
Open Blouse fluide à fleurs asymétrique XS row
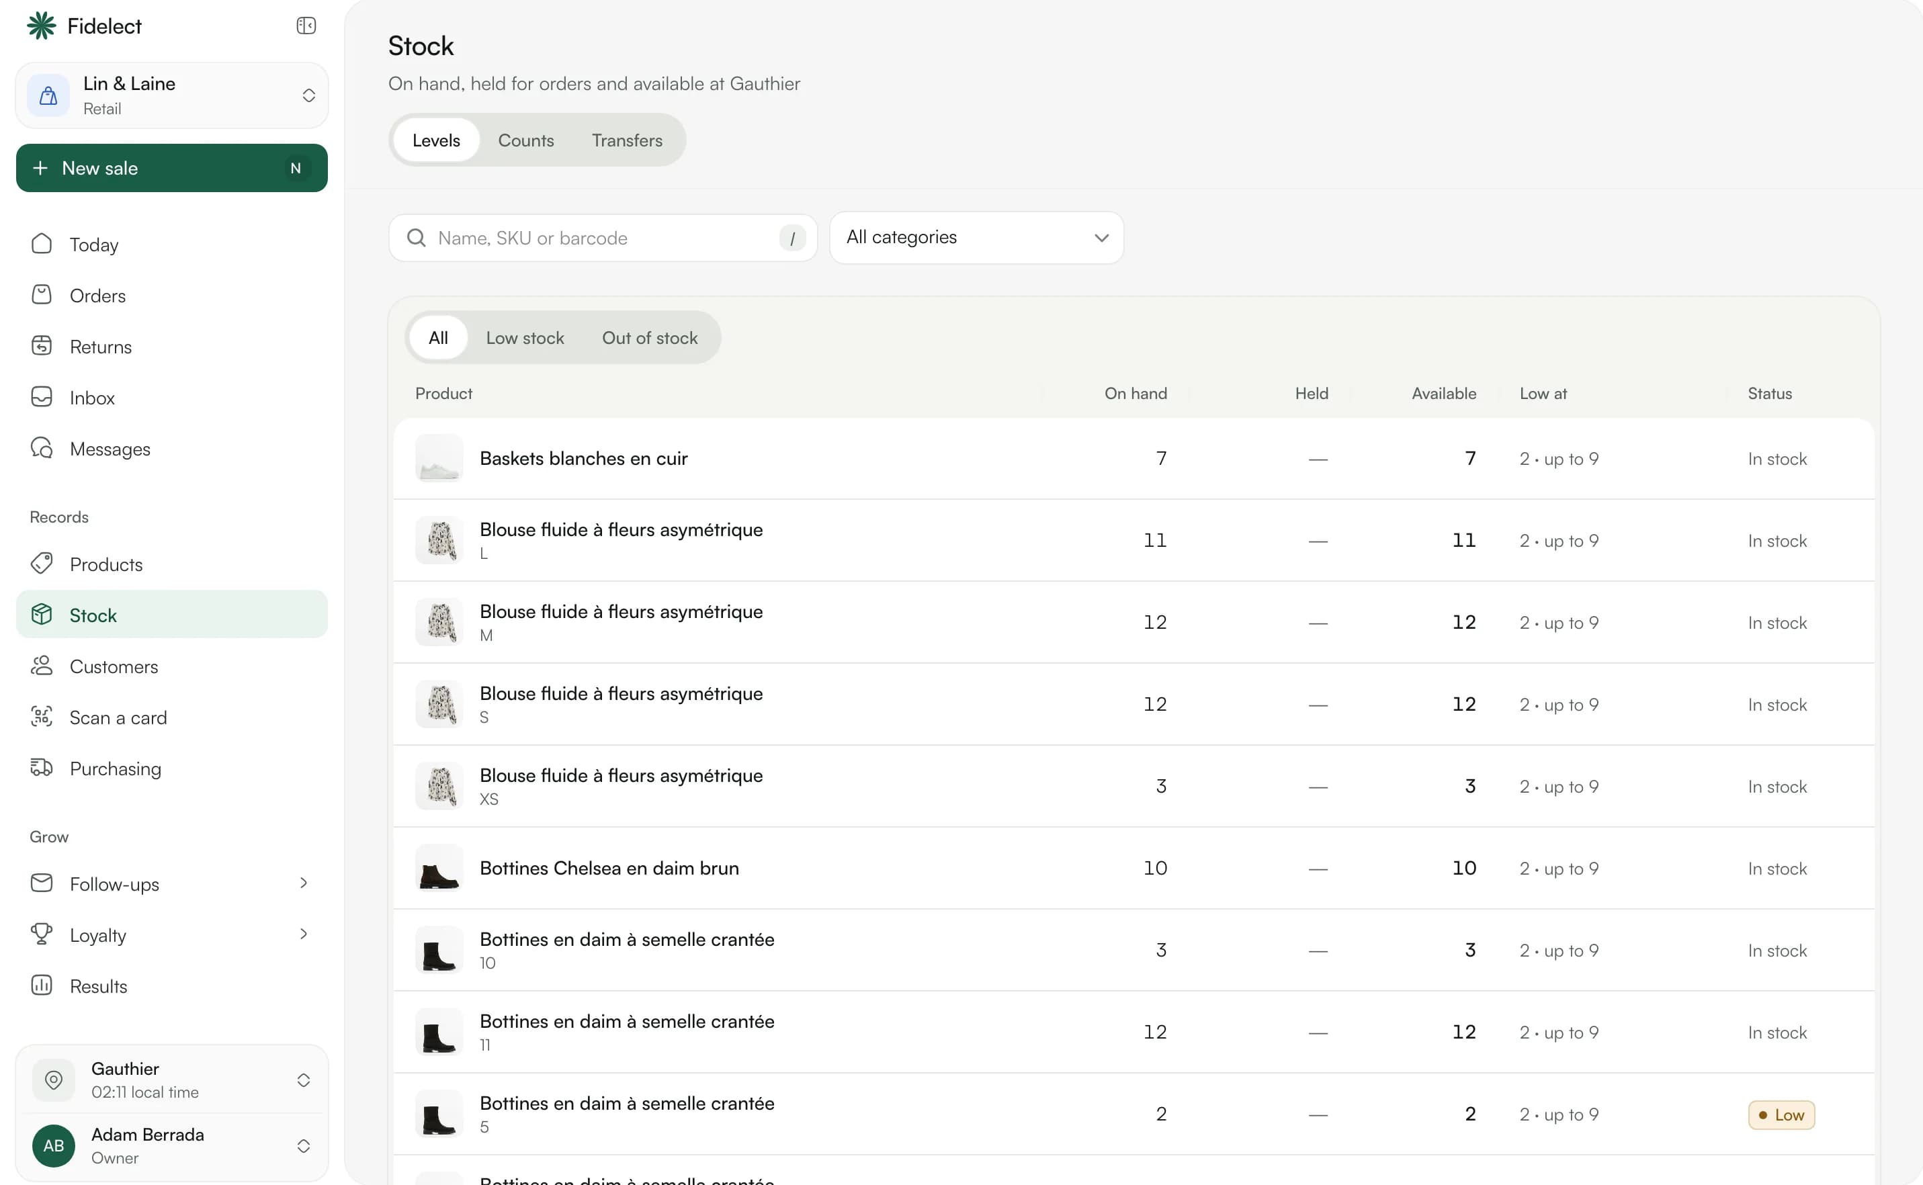[1134, 786]
